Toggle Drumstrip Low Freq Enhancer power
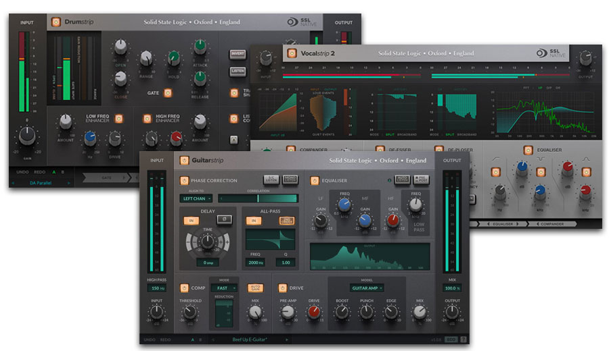 pos(119,119)
